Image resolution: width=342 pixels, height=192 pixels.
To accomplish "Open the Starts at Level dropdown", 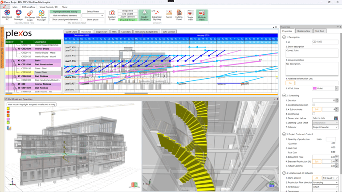I will (330, 178).
